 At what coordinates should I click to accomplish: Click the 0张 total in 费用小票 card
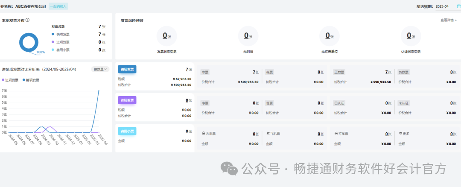point(189,131)
